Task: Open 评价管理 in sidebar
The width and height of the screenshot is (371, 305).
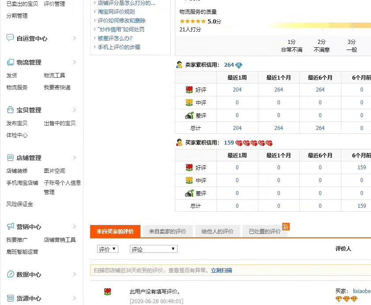Action: (54, 4)
